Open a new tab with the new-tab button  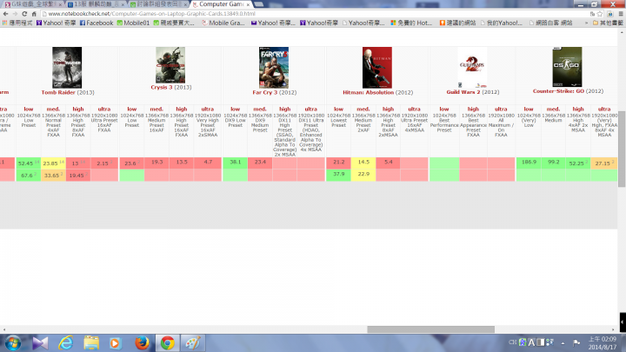[x=259, y=4]
